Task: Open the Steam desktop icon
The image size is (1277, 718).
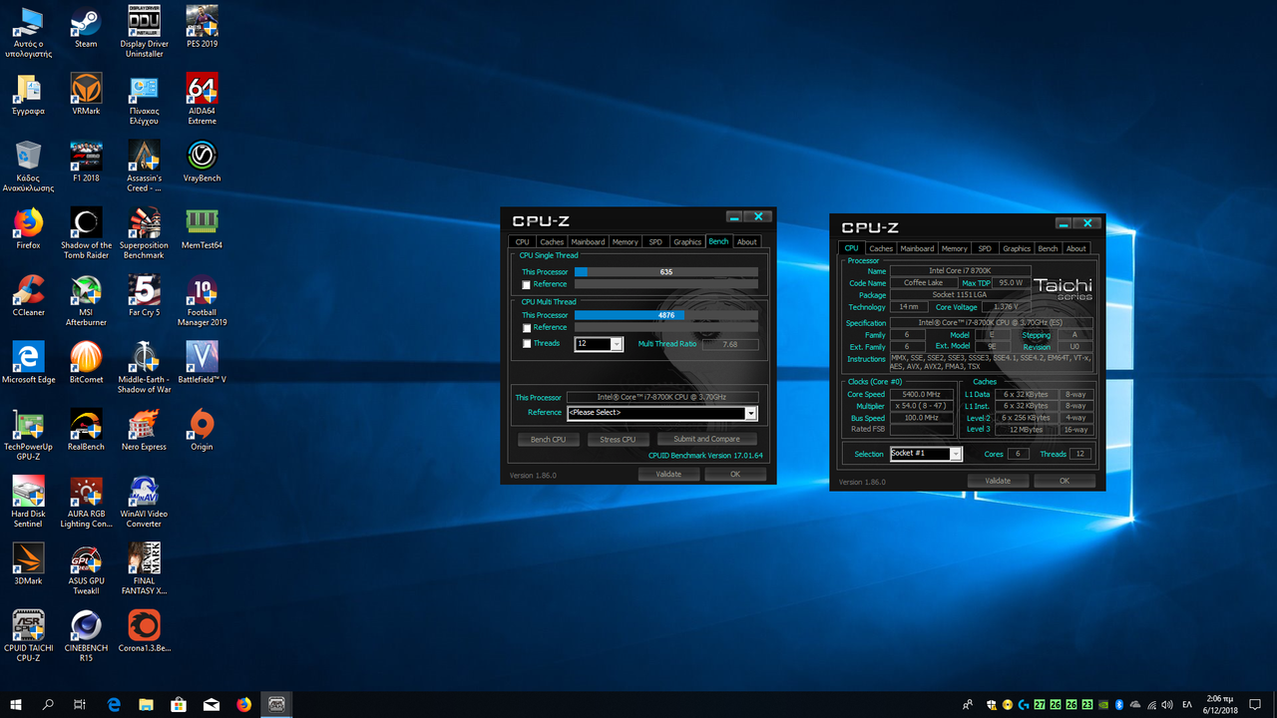Action: 86,27
